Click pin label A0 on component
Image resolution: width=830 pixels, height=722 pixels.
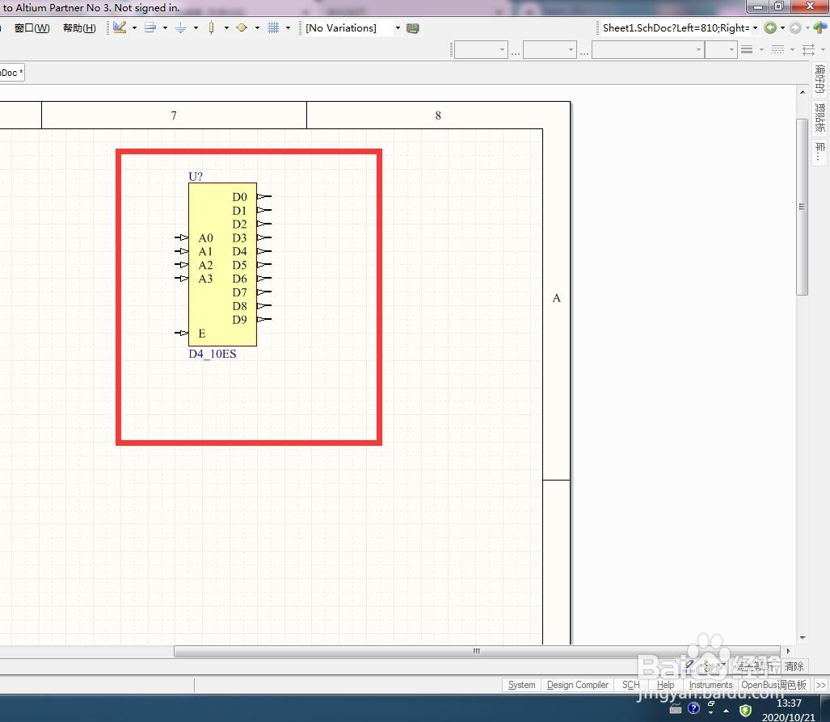pyautogui.click(x=205, y=238)
